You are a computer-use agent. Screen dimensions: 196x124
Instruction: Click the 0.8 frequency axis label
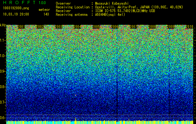2,87
